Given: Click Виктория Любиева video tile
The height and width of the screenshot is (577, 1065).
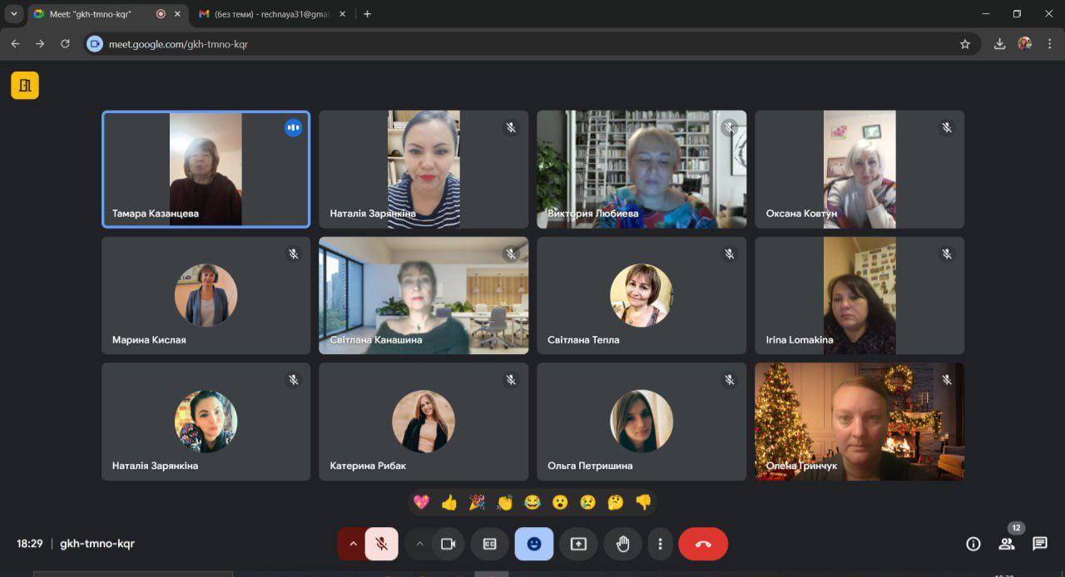Looking at the screenshot, I should coord(641,170).
